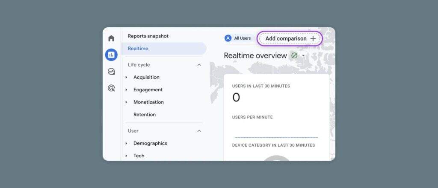Open the Home icon in sidebar
The height and width of the screenshot is (188, 438).
click(x=111, y=38)
